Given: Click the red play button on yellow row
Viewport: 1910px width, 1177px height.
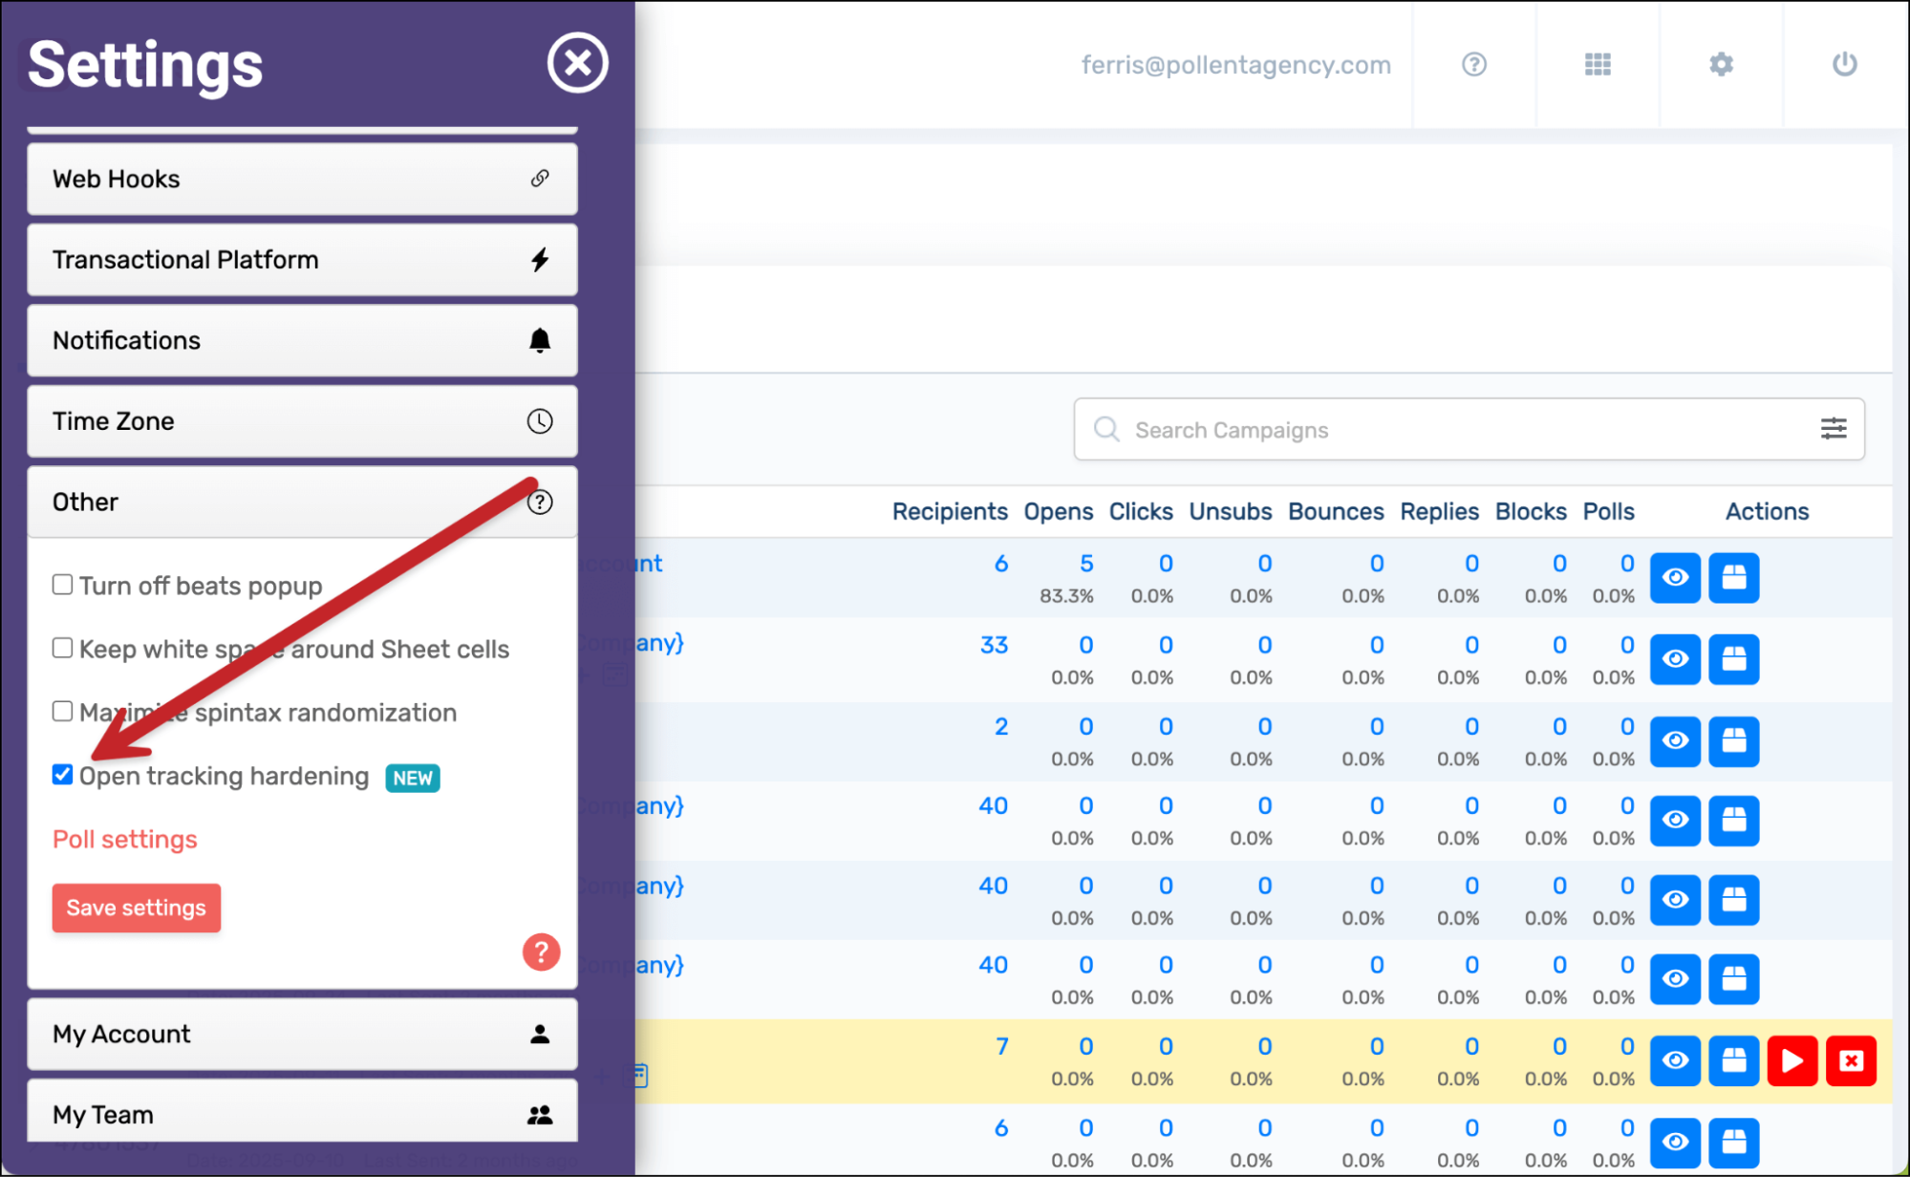Looking at the screenshot, I should 1792,1060.
